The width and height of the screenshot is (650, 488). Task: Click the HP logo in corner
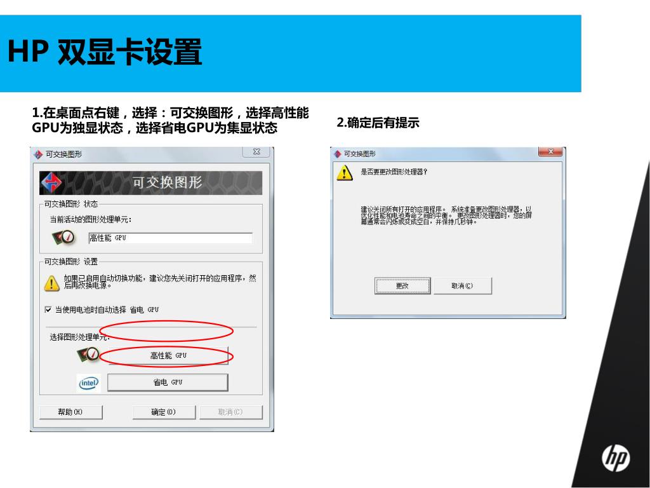pos(616,459)
